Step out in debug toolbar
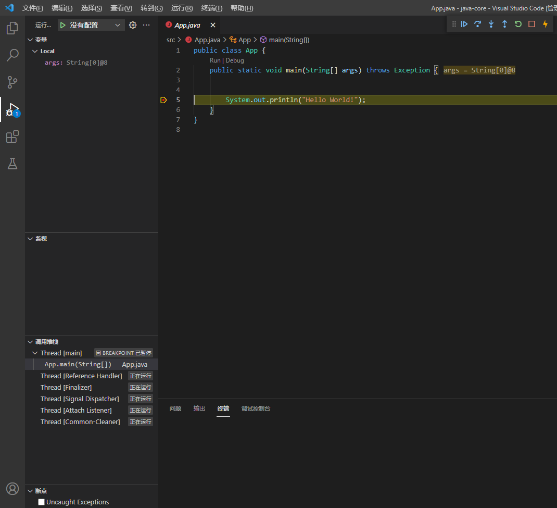The height and width of the screenshot is (508, 557). pos(505,24)
